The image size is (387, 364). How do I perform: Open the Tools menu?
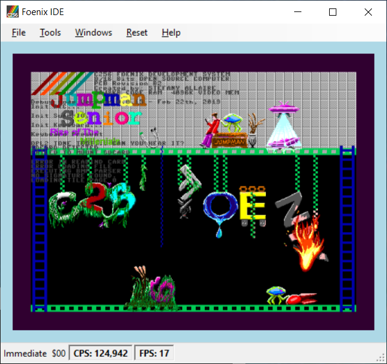51,33
